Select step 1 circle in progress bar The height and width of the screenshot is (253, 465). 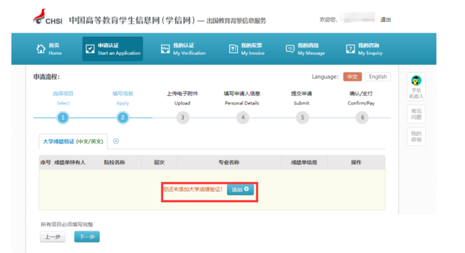[x=63, y=118]
